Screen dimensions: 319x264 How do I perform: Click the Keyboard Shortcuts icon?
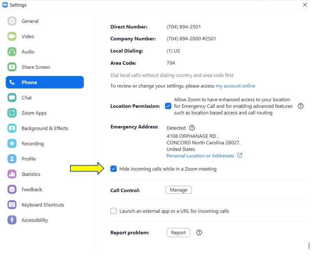(x=12, y=205)
